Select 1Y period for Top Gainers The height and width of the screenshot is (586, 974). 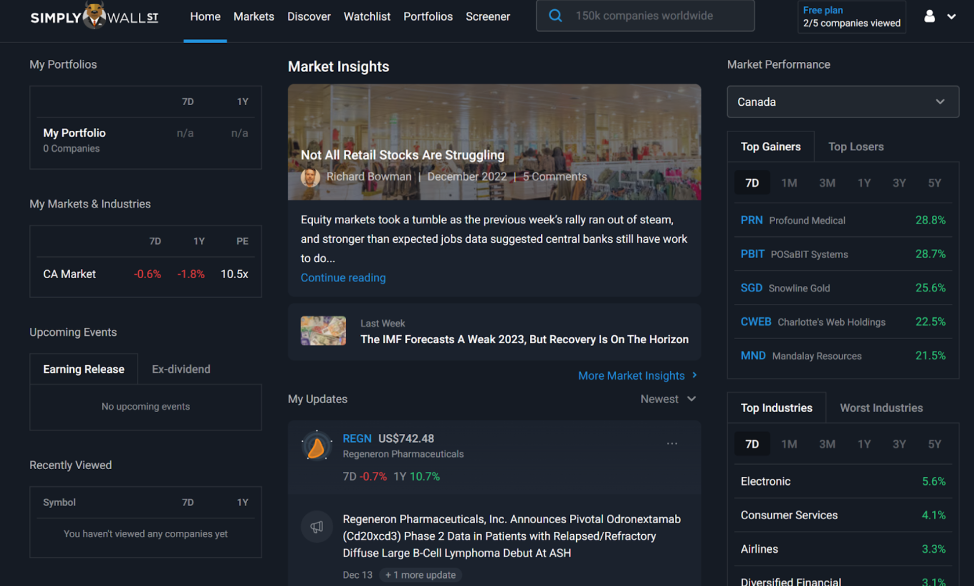(x=864, y=183)
